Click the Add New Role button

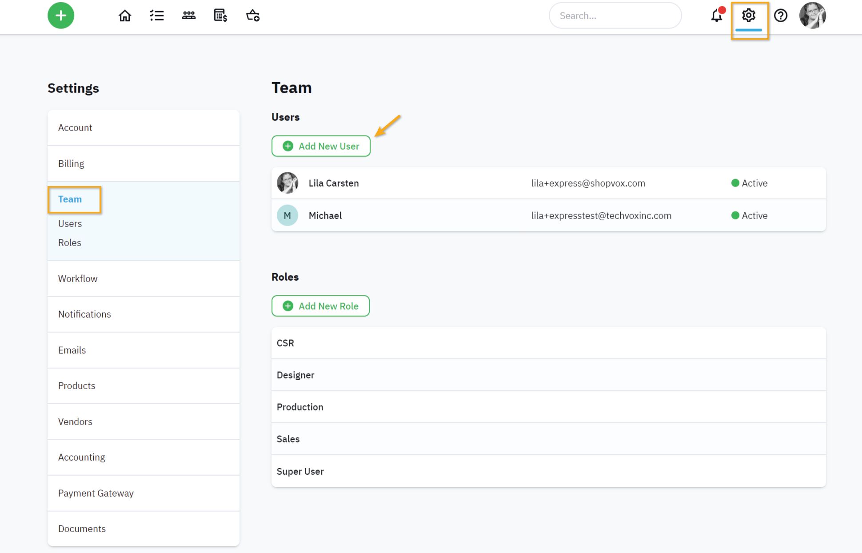point(320,306)
